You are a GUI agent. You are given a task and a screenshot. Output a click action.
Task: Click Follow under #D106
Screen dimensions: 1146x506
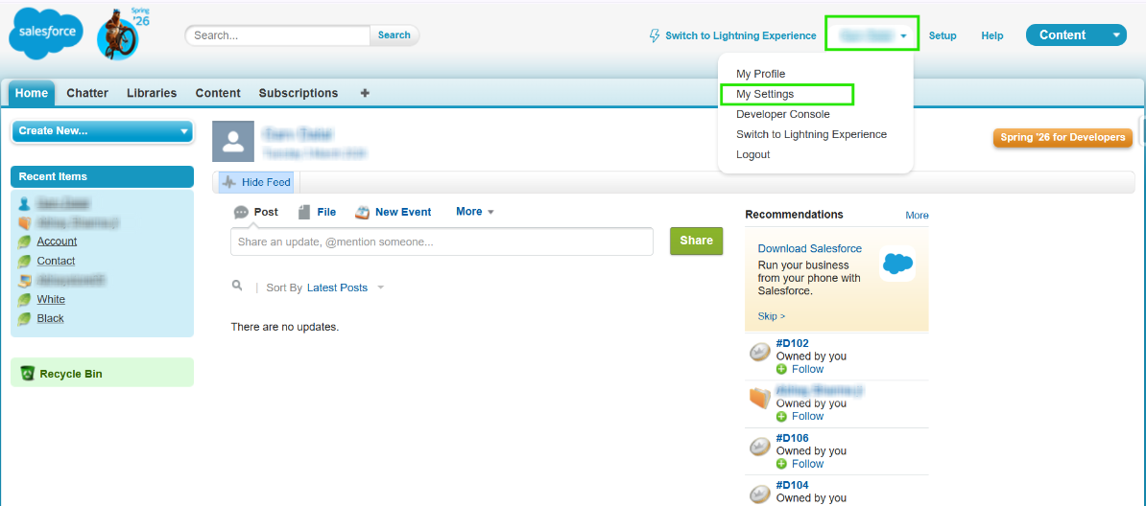807,465
